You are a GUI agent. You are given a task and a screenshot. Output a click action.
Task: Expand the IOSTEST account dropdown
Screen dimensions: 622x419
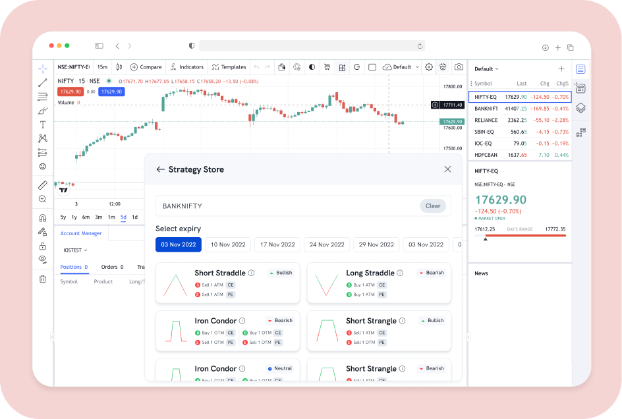pyautogui.click(x=75, y=250)
